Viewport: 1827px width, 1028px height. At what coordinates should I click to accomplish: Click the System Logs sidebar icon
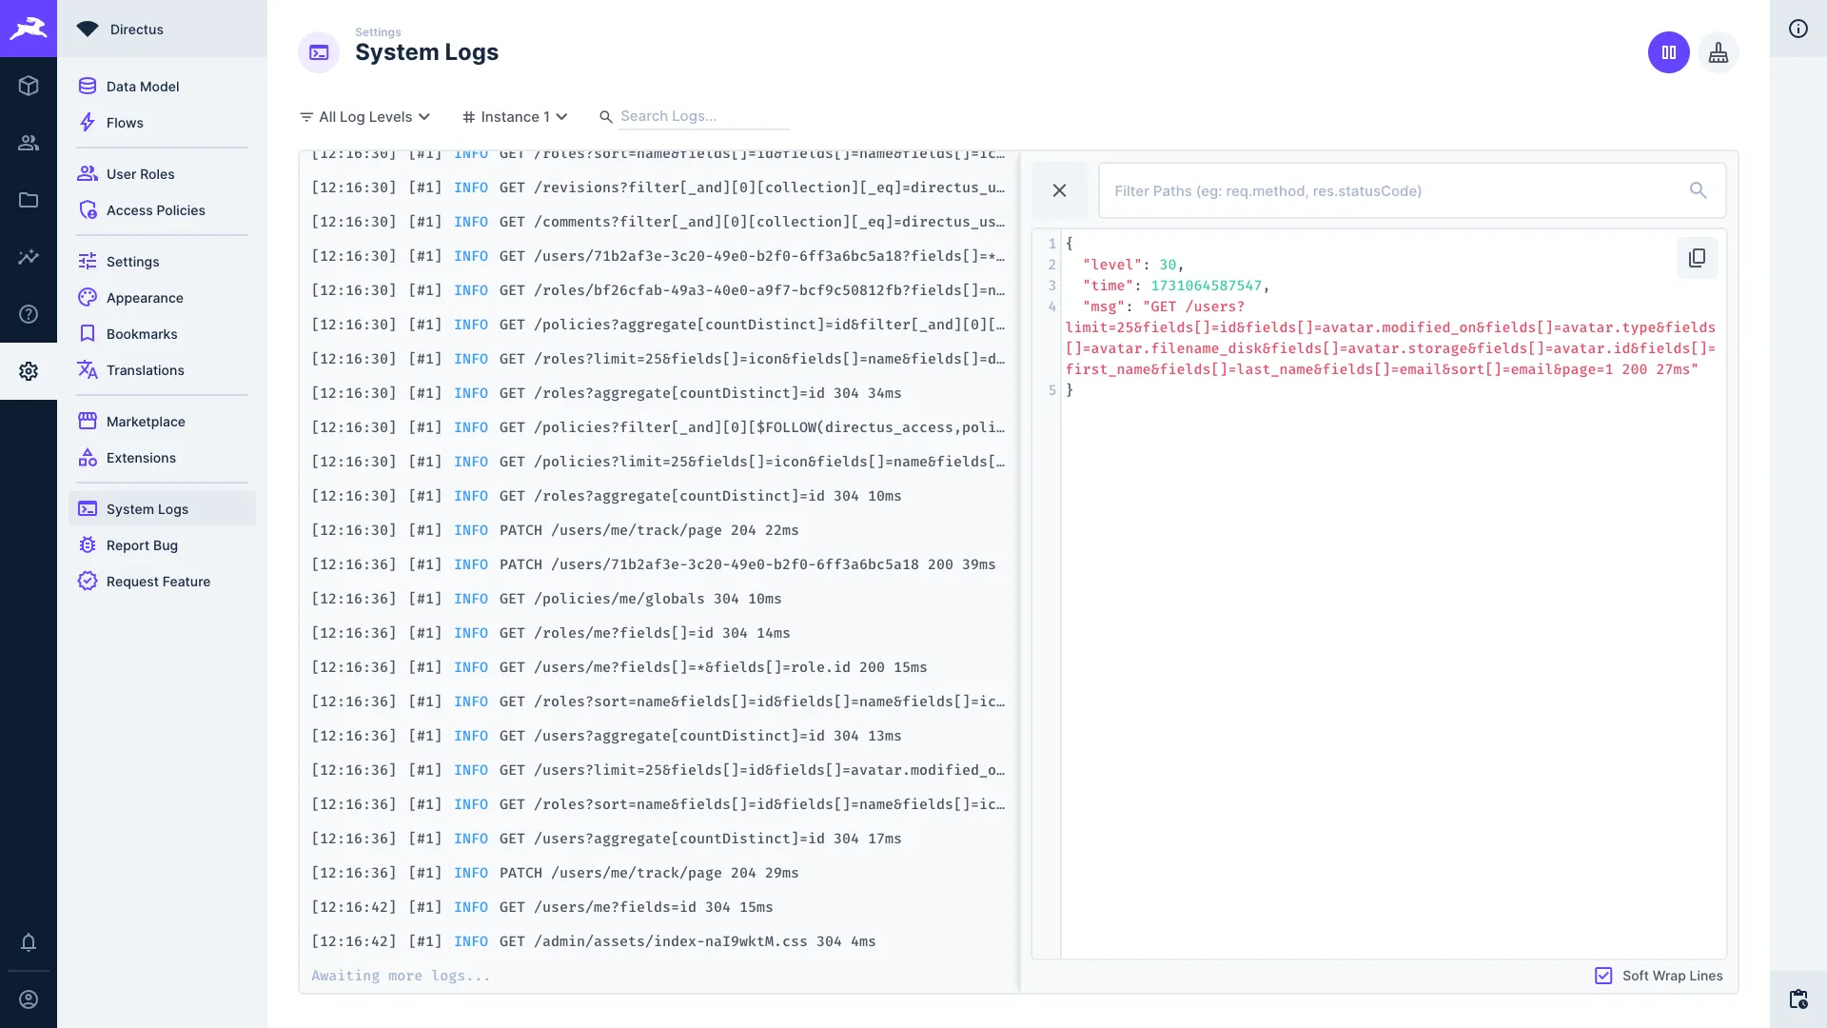[87, 508]
